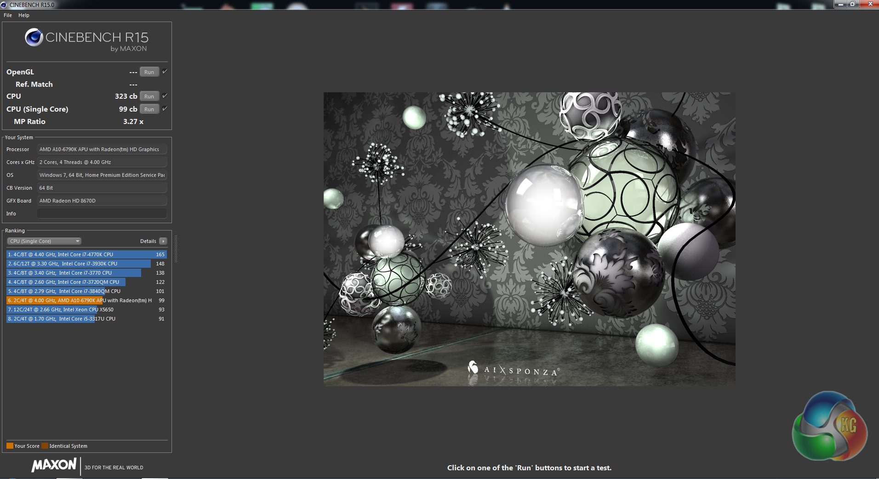879x479 pixels.
Task: Click the AIXSPONZA logo in render
Action: [514, 369]
